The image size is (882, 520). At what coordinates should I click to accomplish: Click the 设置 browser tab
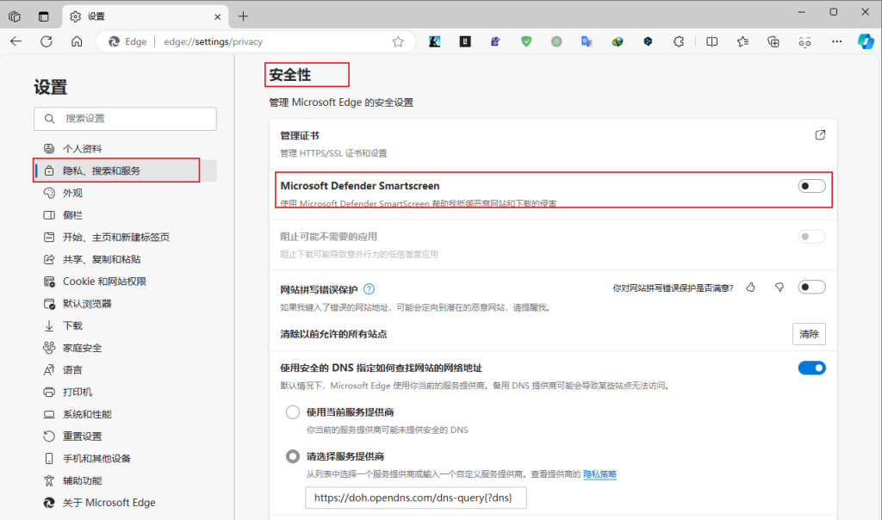pyautogui.click(x=146, y=17)
